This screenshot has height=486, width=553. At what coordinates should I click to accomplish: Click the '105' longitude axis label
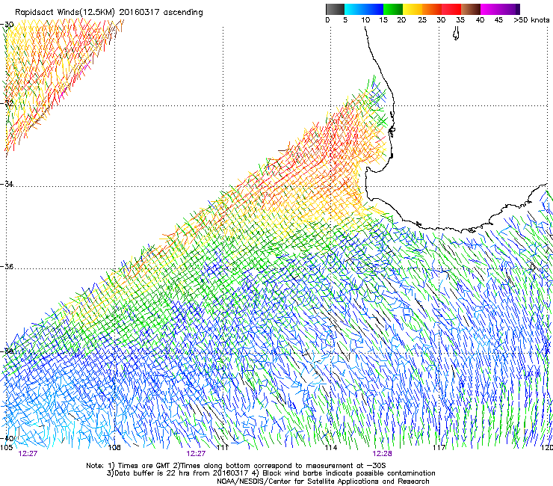pos(6,448)
